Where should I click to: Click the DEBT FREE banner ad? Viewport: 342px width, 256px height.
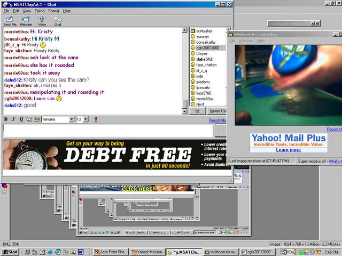(115, 155)
